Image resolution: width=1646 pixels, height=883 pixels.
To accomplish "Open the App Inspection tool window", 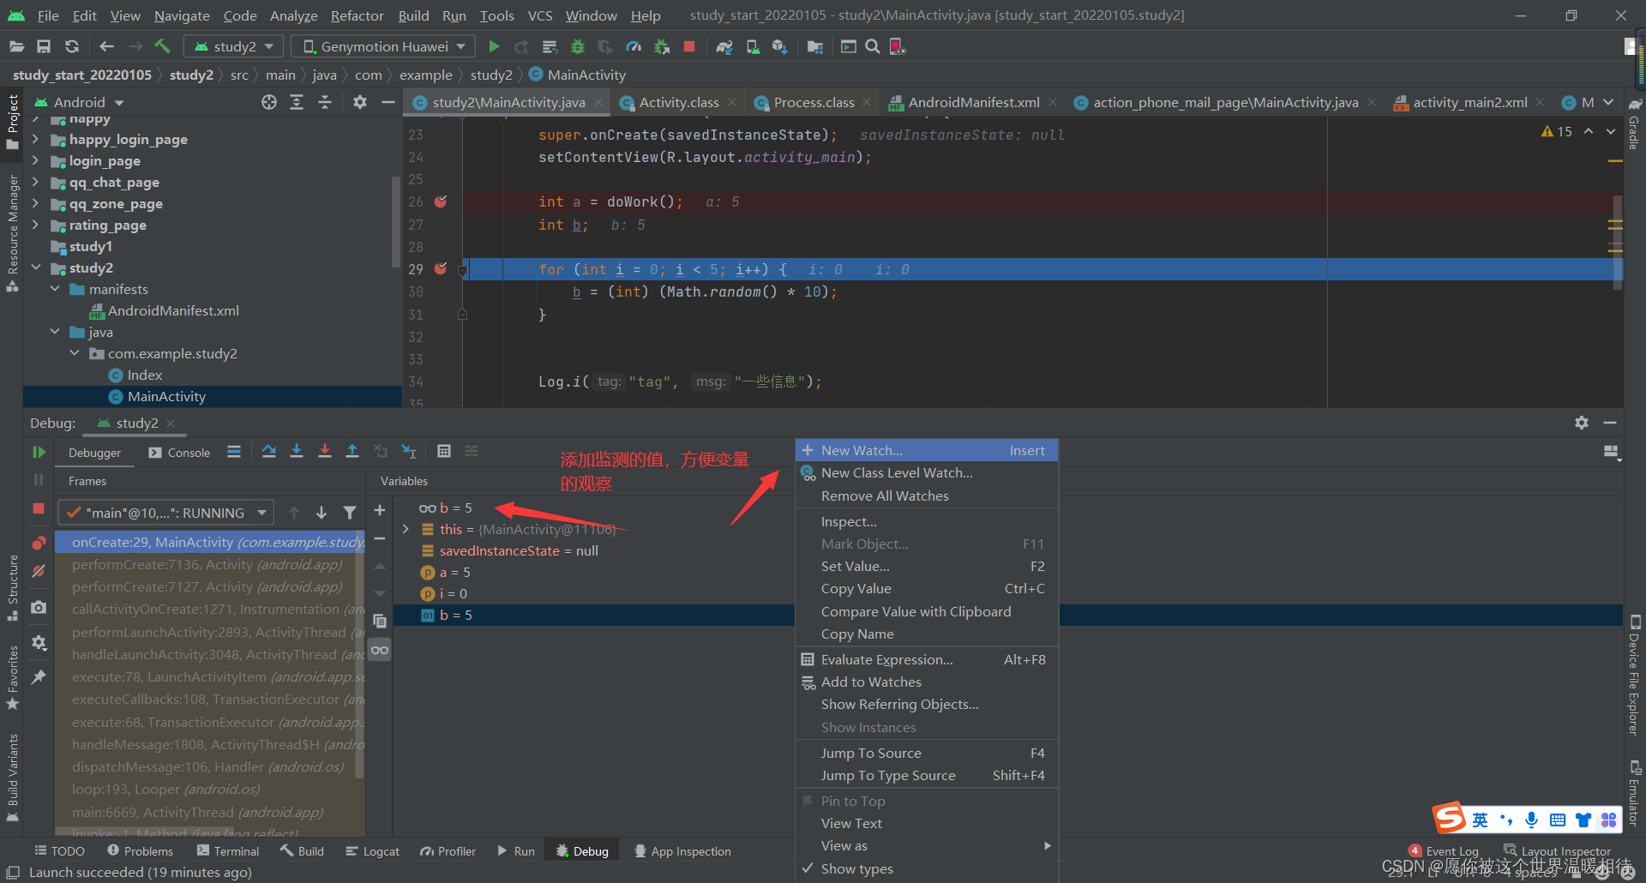I will coord(682,851).
